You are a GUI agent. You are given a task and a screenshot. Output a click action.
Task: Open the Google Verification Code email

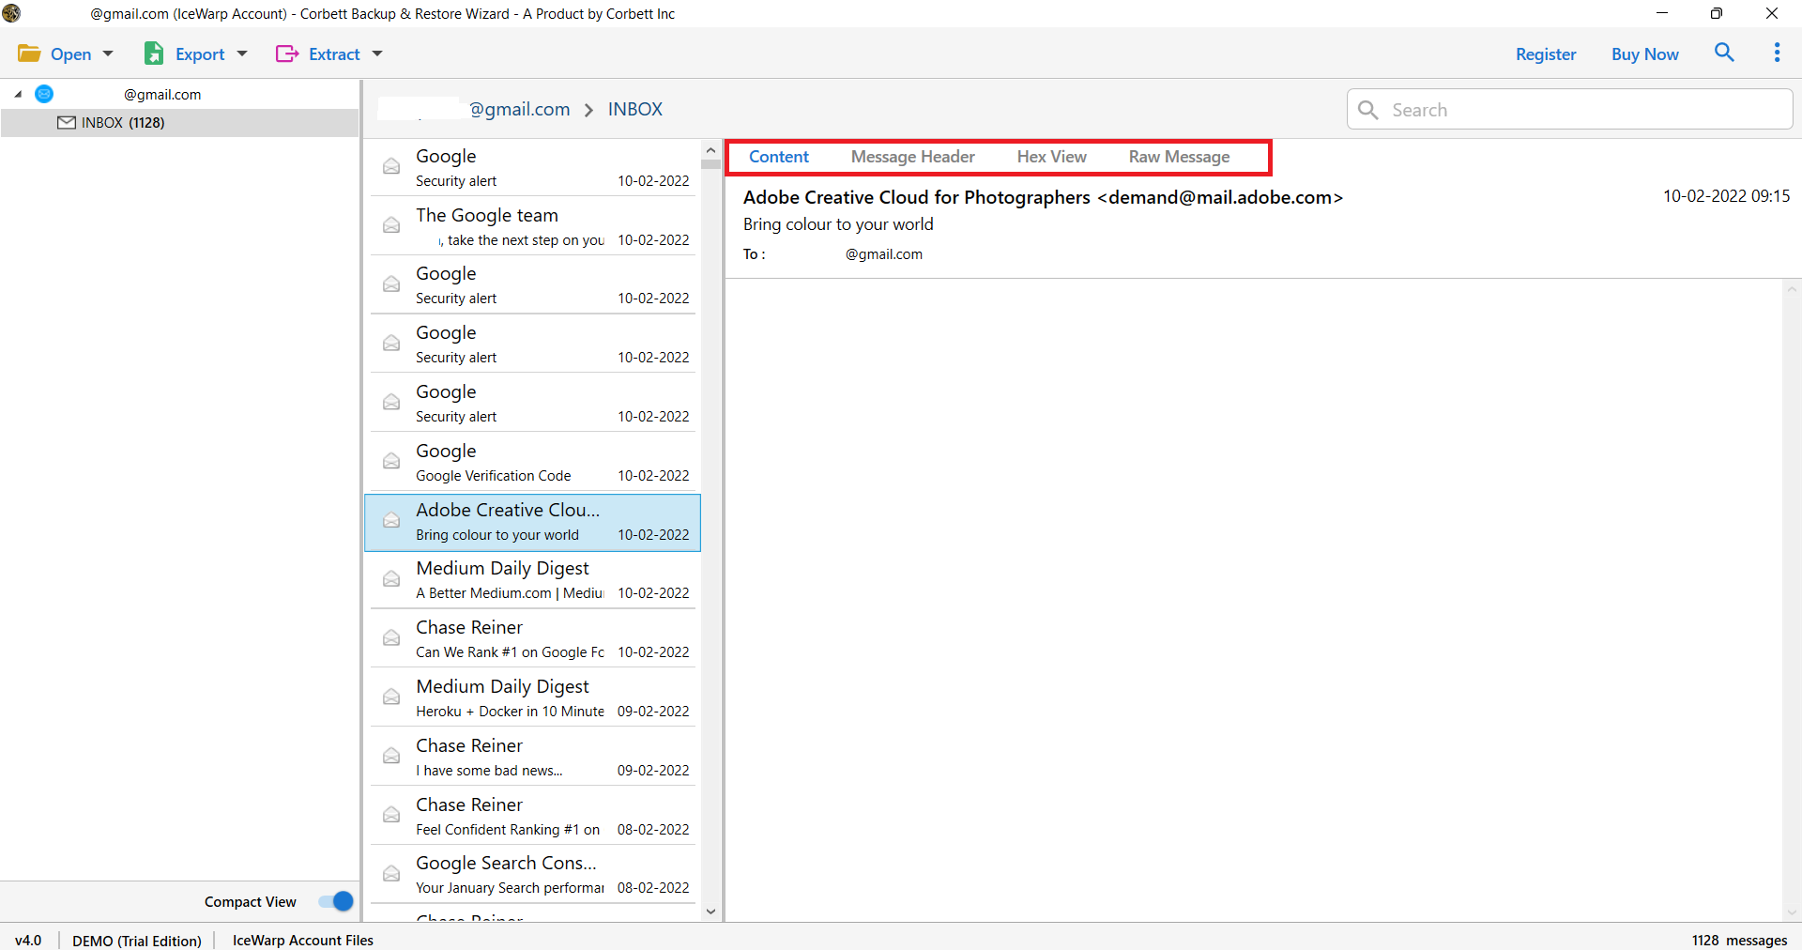[532, 462]
